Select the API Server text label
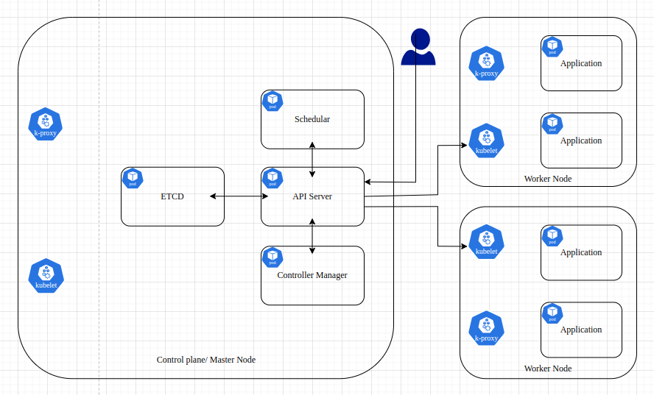 click(x=312, y=196)
